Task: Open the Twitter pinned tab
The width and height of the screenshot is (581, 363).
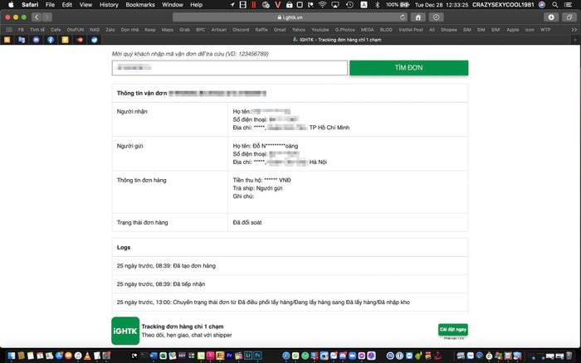Action: (95, 39)
